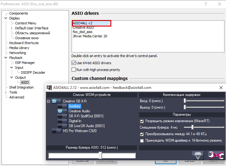Expand the Tools tree node
The width and height of the screenshot is (226, 166).
pyautogui.click(x=6, y=92)
